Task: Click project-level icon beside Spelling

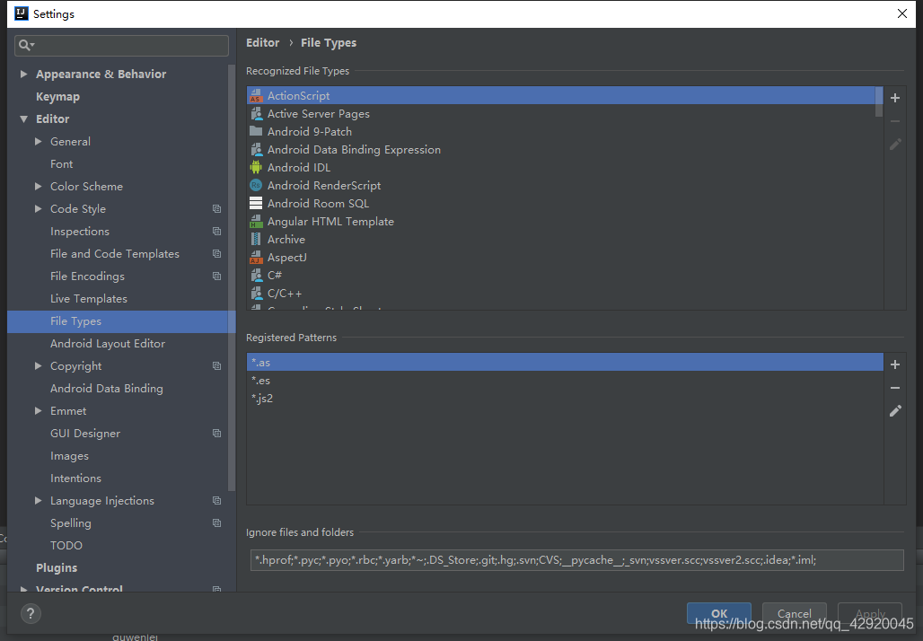Action: (x=216, y=523)
